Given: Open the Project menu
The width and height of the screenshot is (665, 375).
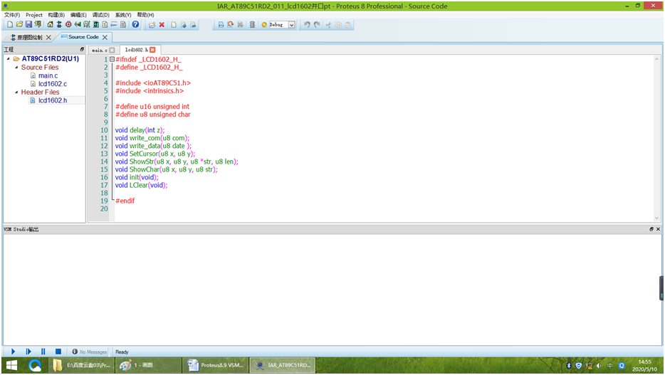Looking at the screenshot, I should pos(34,15).
